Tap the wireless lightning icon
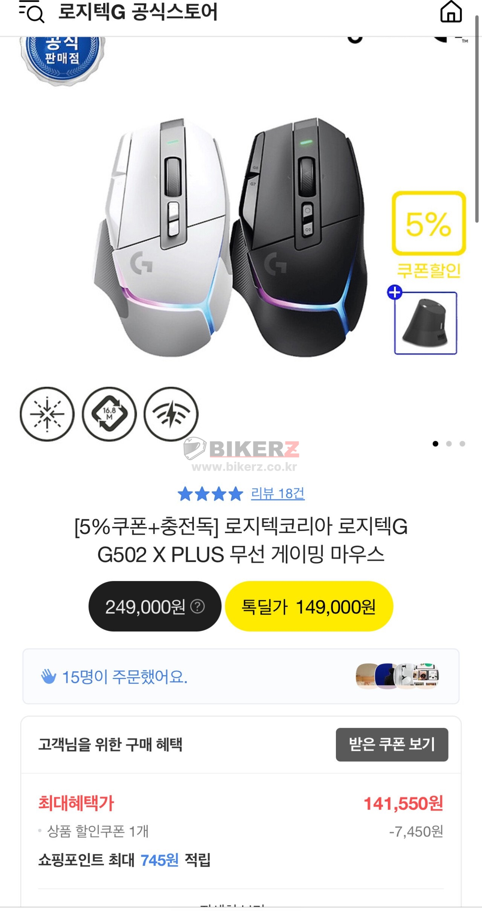Screen dimensions: 482x911 pyautogui.click(x=171, y=414)
